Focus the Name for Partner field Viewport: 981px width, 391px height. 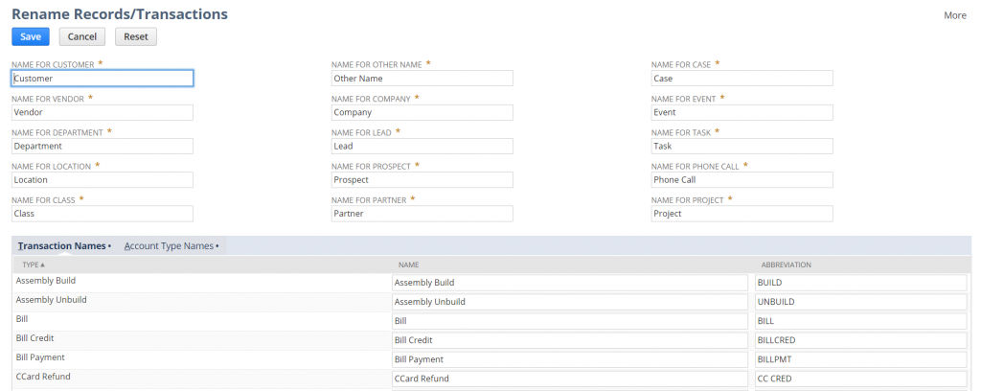[x=422, y=214]
